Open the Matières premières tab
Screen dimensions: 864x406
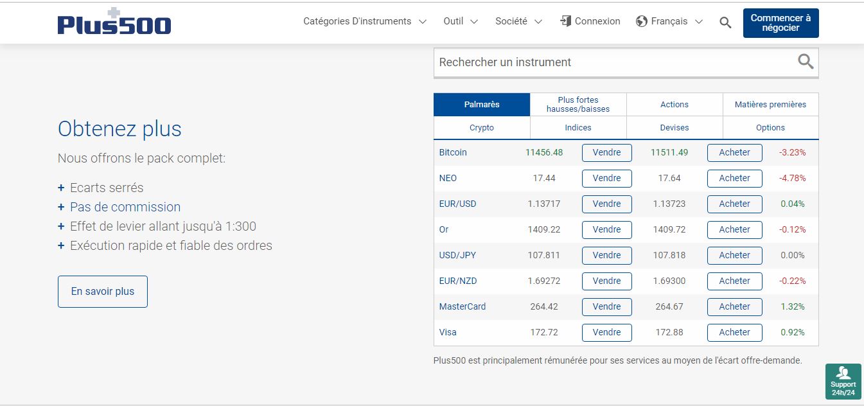tap(771, 104)
